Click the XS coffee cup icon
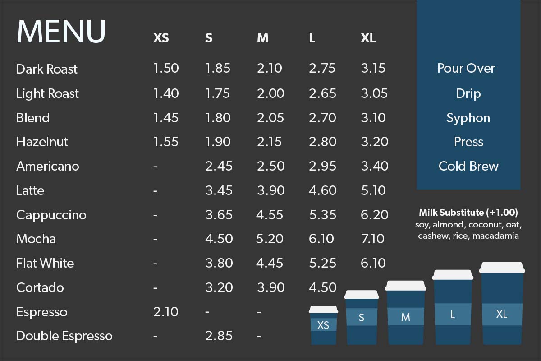541x361 pixels. click(x=323, y=325)
